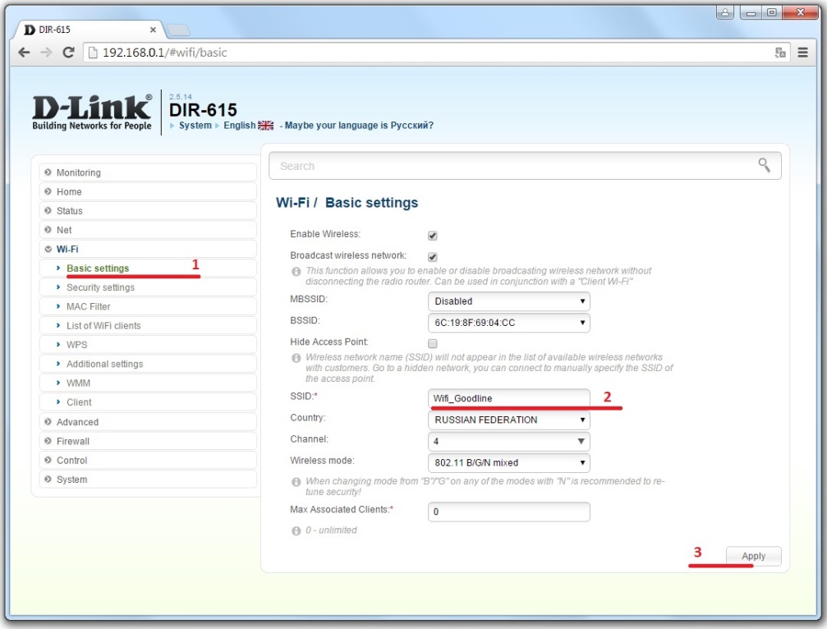Click the UK flag language icon
Screen dimensions: 827x629
coord(265,126)
